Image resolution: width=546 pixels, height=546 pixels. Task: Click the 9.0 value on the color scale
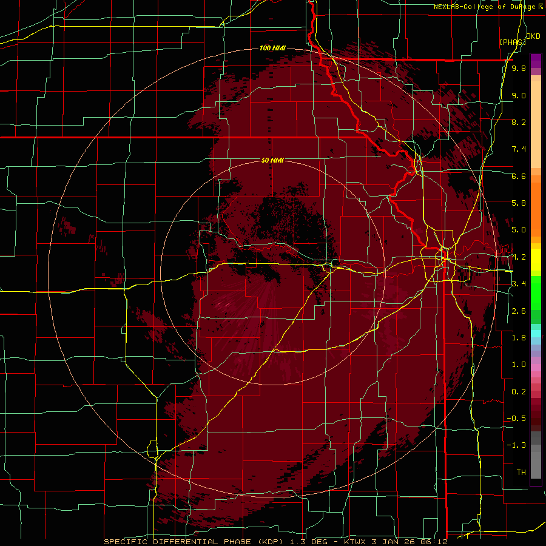(519, 95)
